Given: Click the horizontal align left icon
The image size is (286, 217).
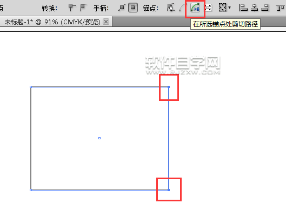Looking at the screenshot, I should coord(243,8).
